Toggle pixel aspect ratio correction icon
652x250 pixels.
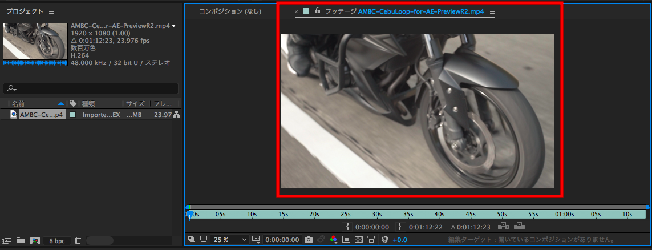coord(371,240)
